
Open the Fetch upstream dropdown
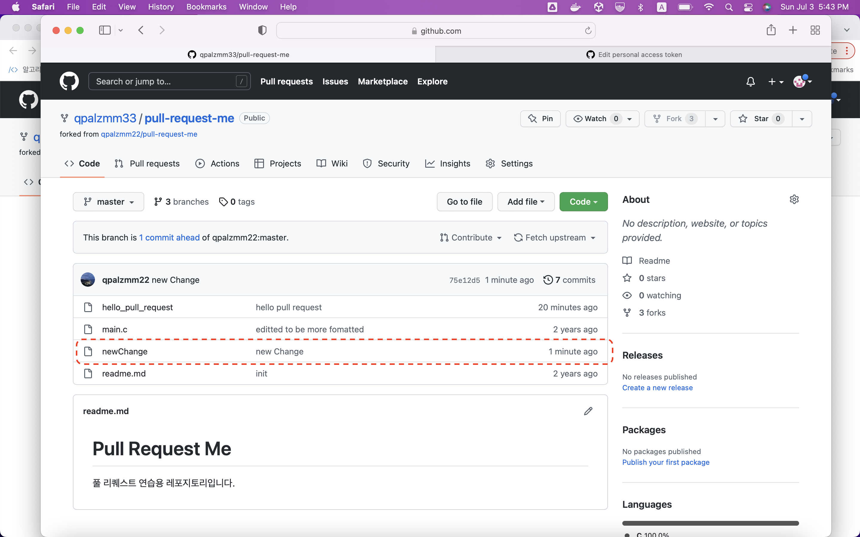point(555,237)
